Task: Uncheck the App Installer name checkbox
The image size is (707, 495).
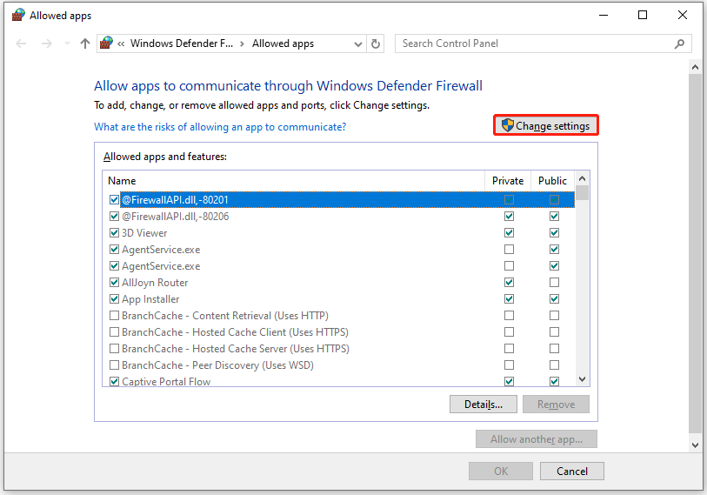Action: (114, 298)
